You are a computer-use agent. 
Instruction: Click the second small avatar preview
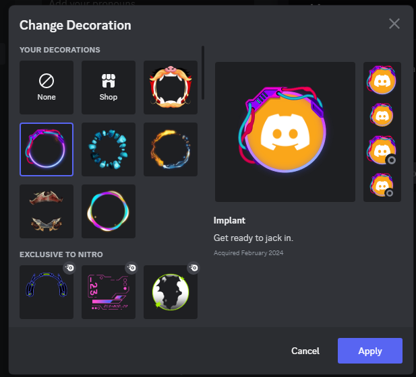tap(382, 114)
